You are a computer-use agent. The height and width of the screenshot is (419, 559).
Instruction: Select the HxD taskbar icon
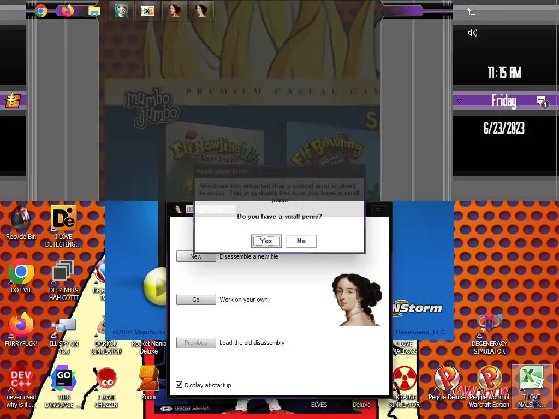point(147,11)
